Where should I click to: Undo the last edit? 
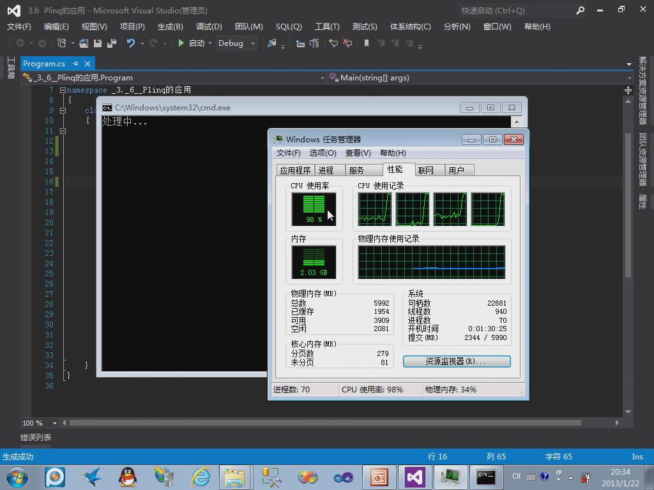(x=131, y=43)
